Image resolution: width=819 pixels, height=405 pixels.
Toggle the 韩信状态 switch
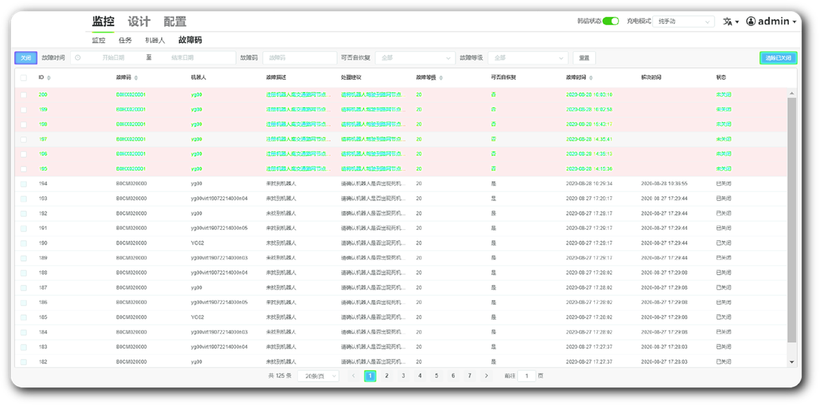point(611,21)
